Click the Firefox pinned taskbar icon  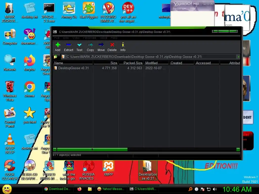[x=79, y=189]
